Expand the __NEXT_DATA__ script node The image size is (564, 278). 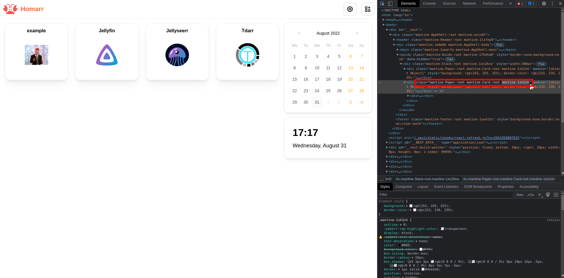pos(387,143)
